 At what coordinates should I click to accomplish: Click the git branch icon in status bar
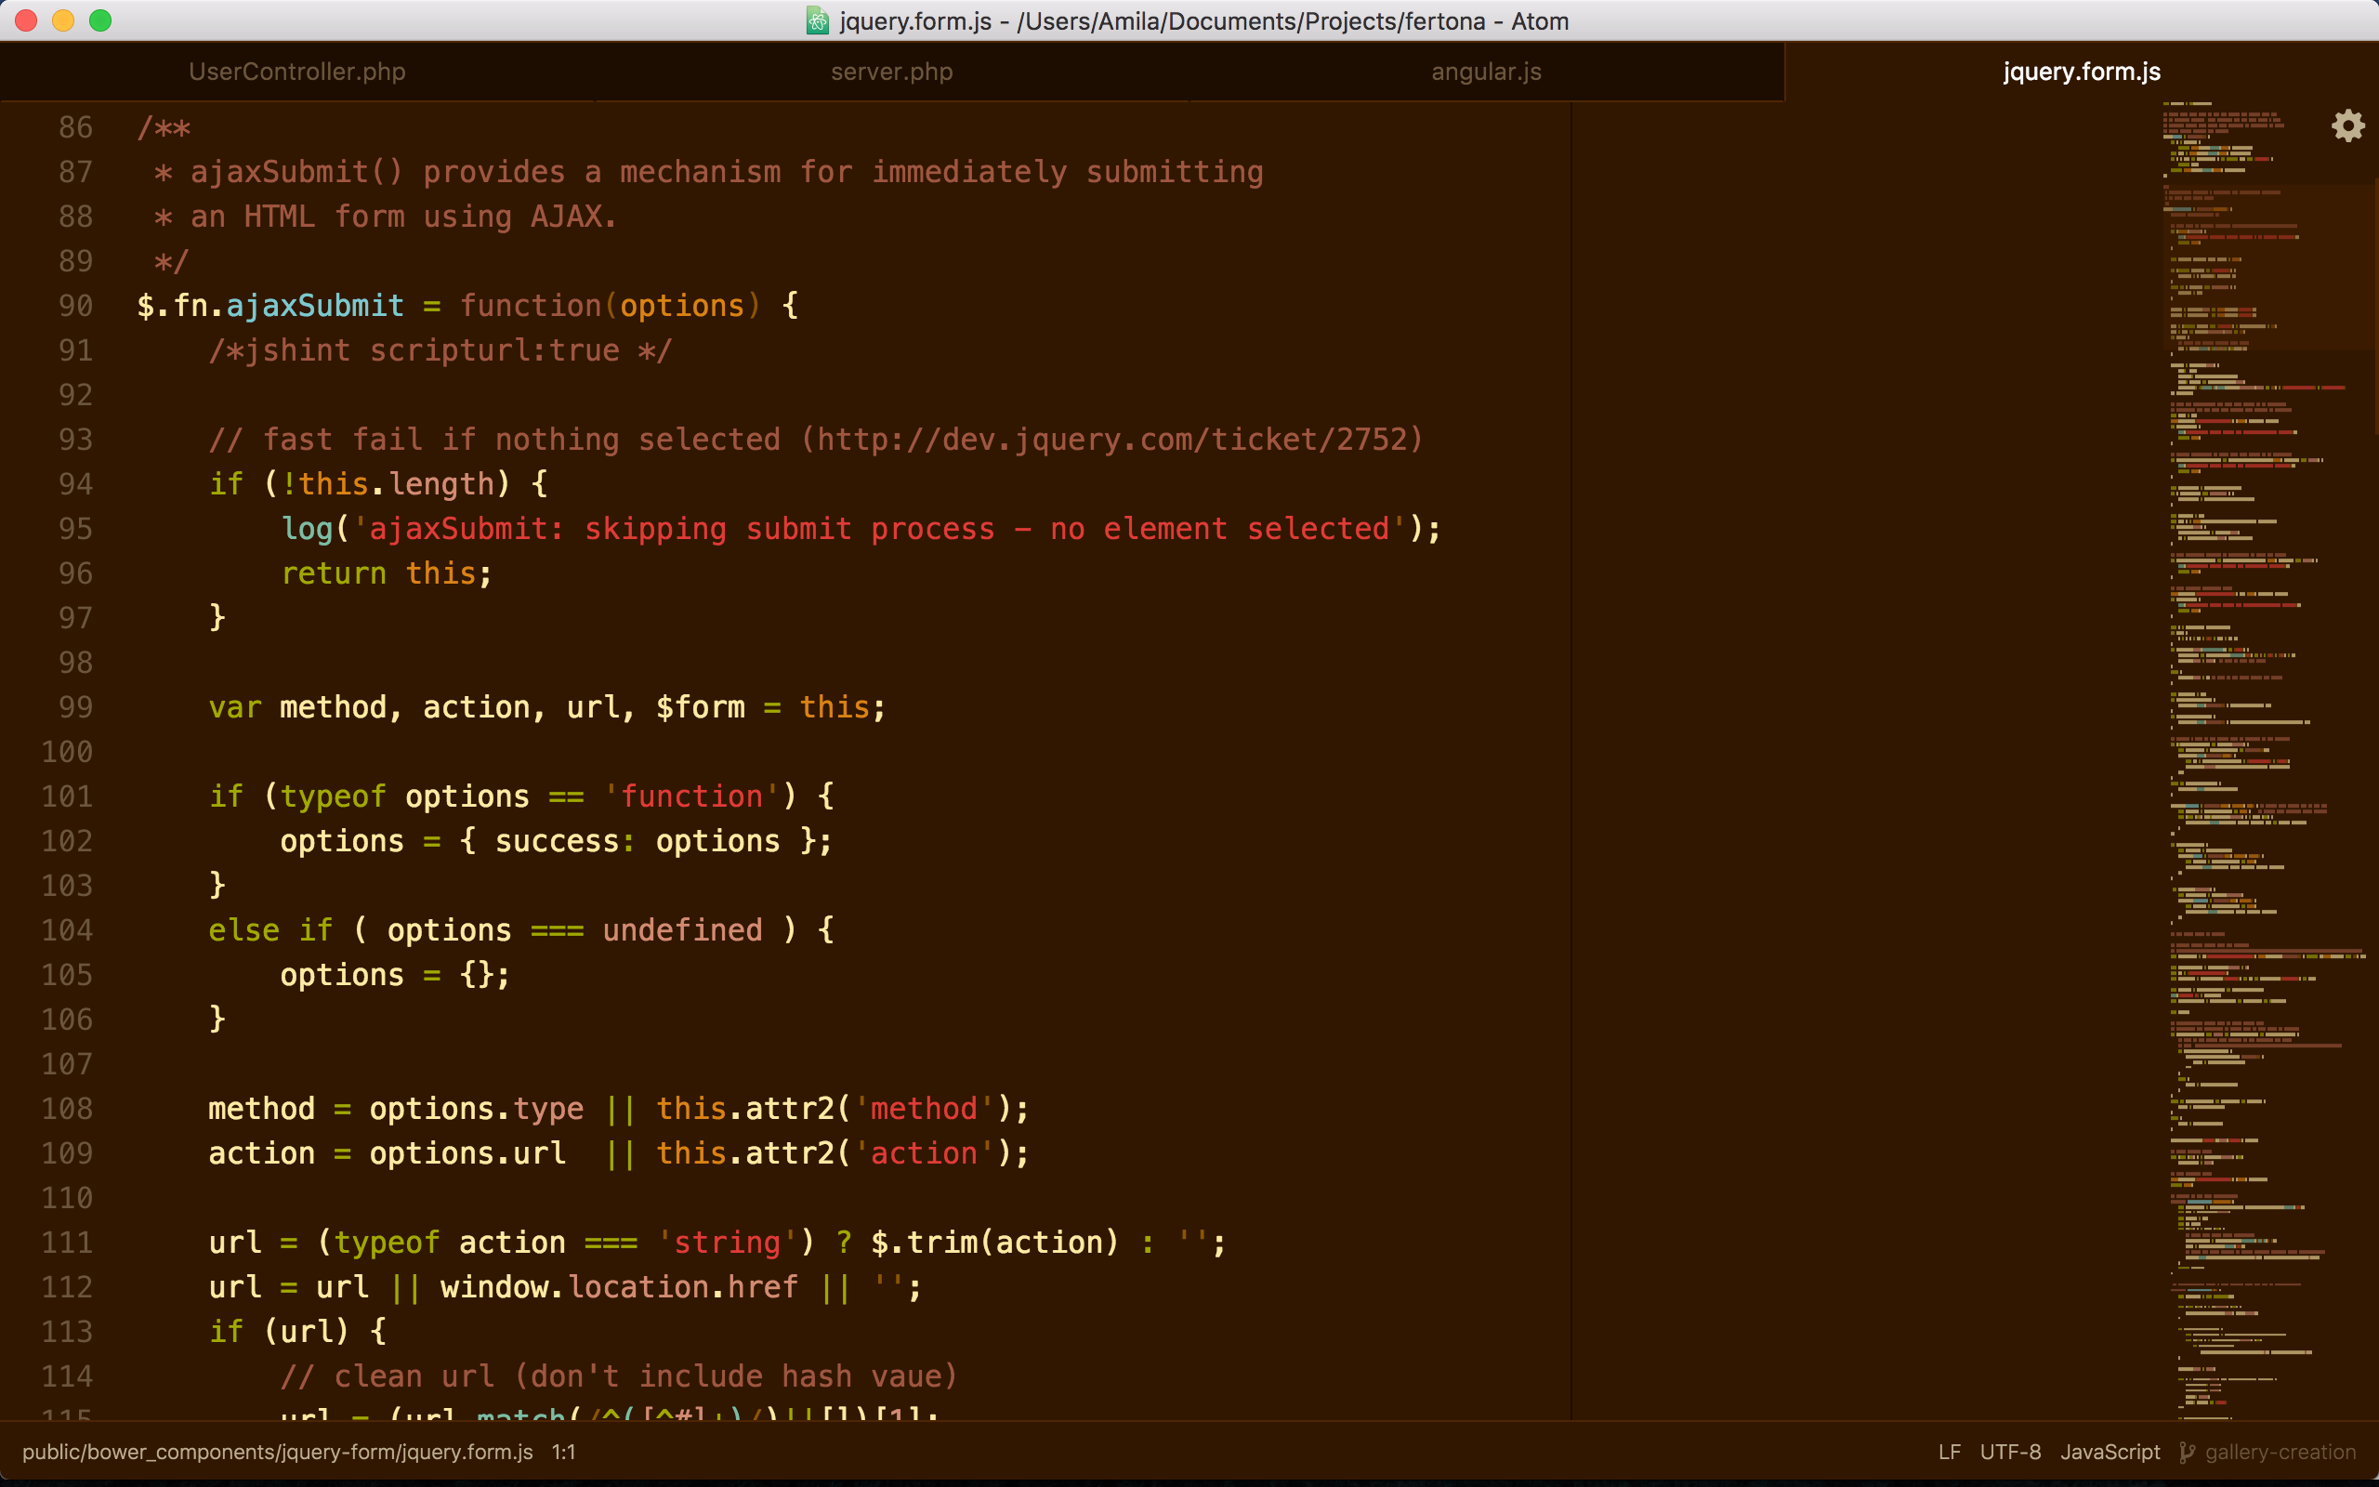pyautogui.click(x=2187, y=1452)
